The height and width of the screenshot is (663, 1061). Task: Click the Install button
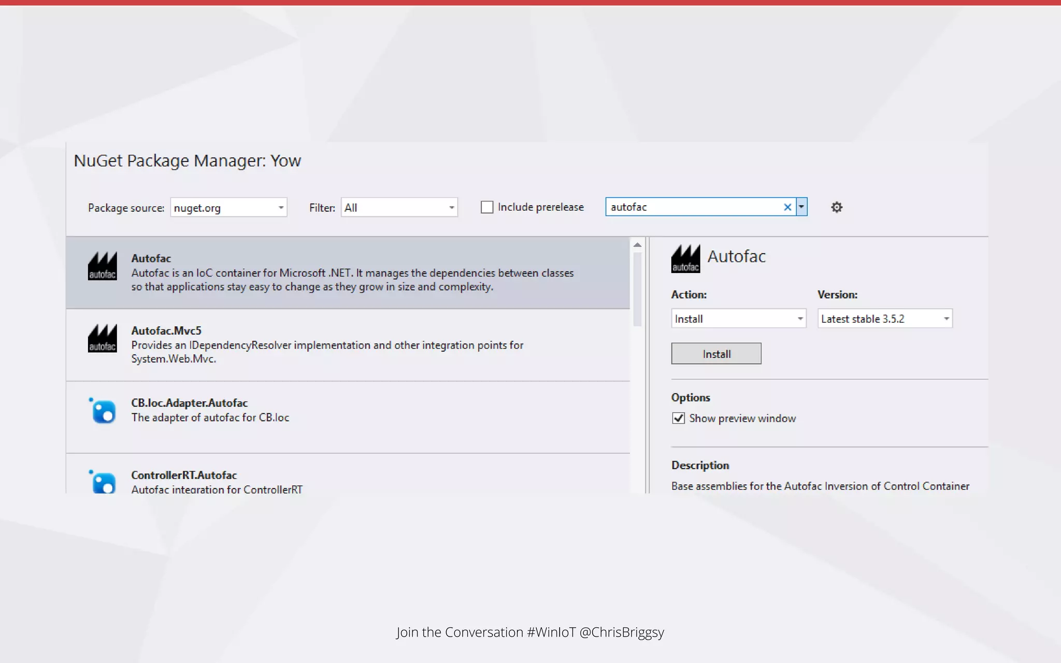[x=716, y=354]
